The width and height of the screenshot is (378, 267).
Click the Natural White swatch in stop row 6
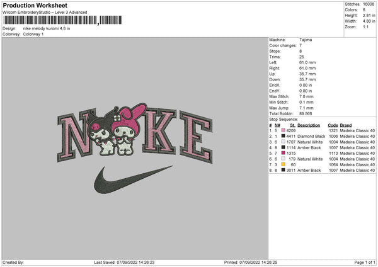[x=283, y=159]
